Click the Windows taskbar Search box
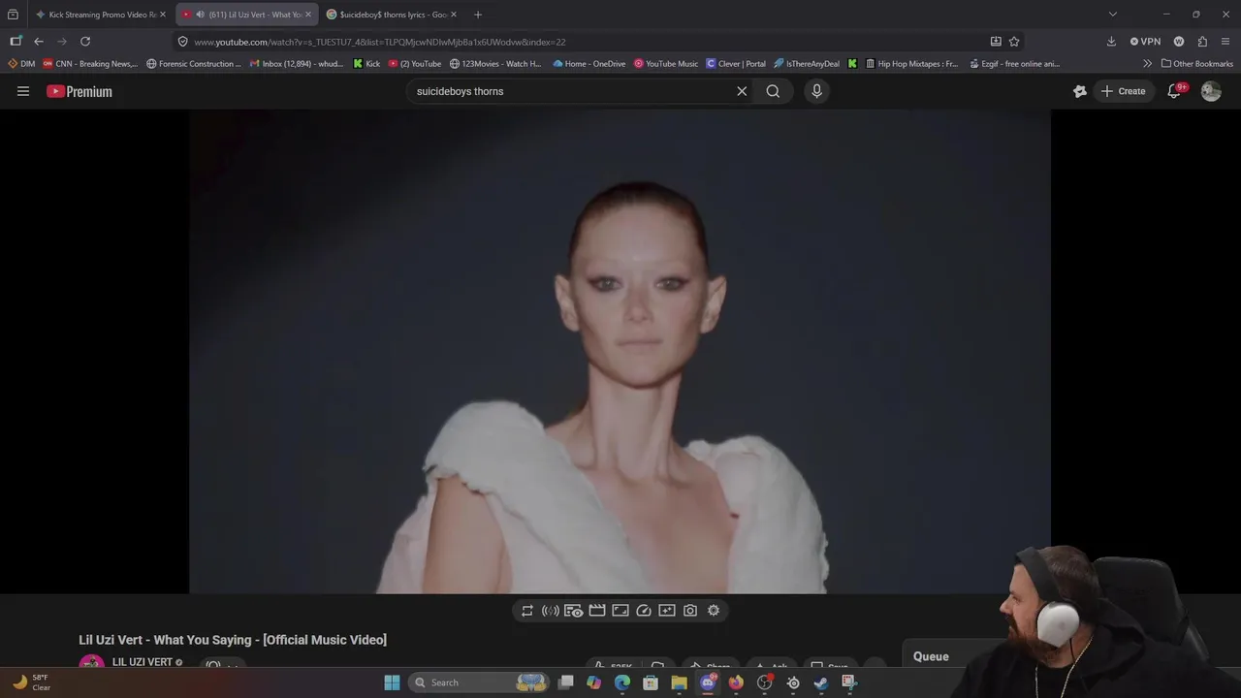Viewport: 1241px width, 698px height. 480,682
